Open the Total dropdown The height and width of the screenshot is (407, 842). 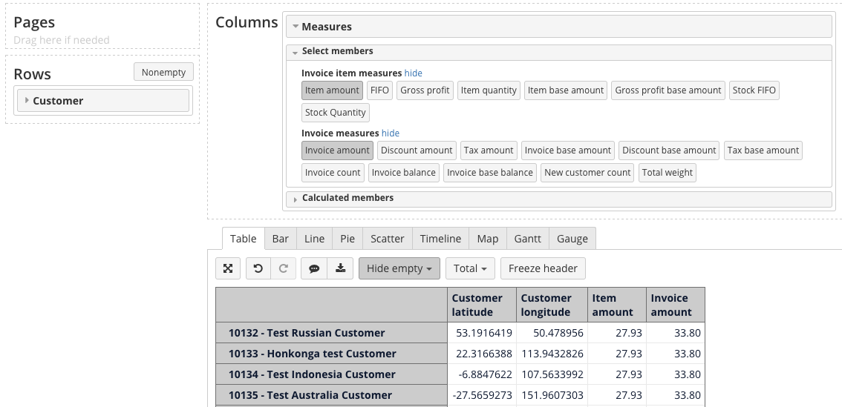coord(470,268)
